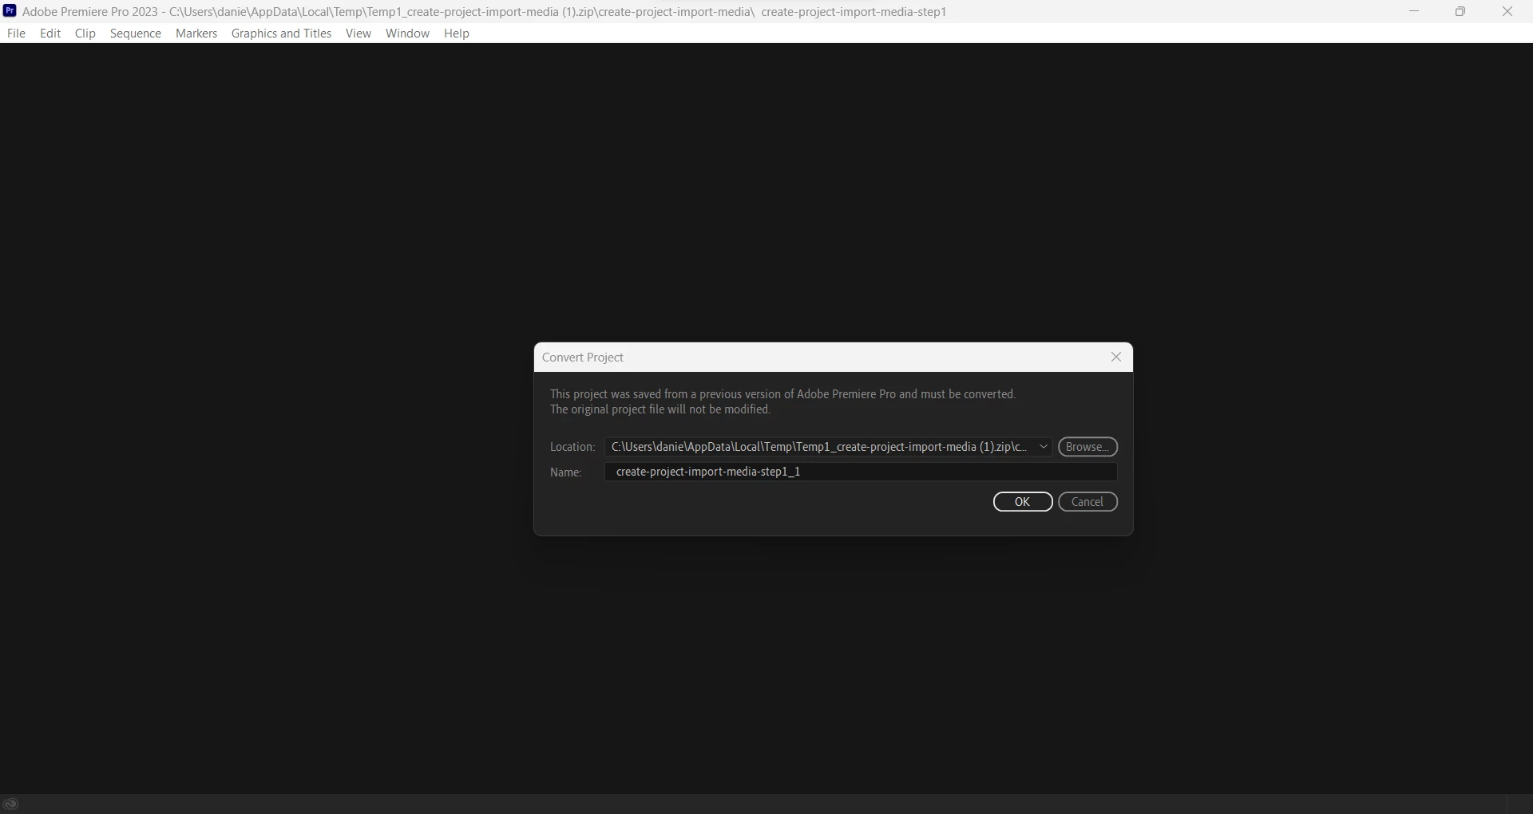
Task: Minimize the Premiere Pro window
Action: click(1414, 11)
